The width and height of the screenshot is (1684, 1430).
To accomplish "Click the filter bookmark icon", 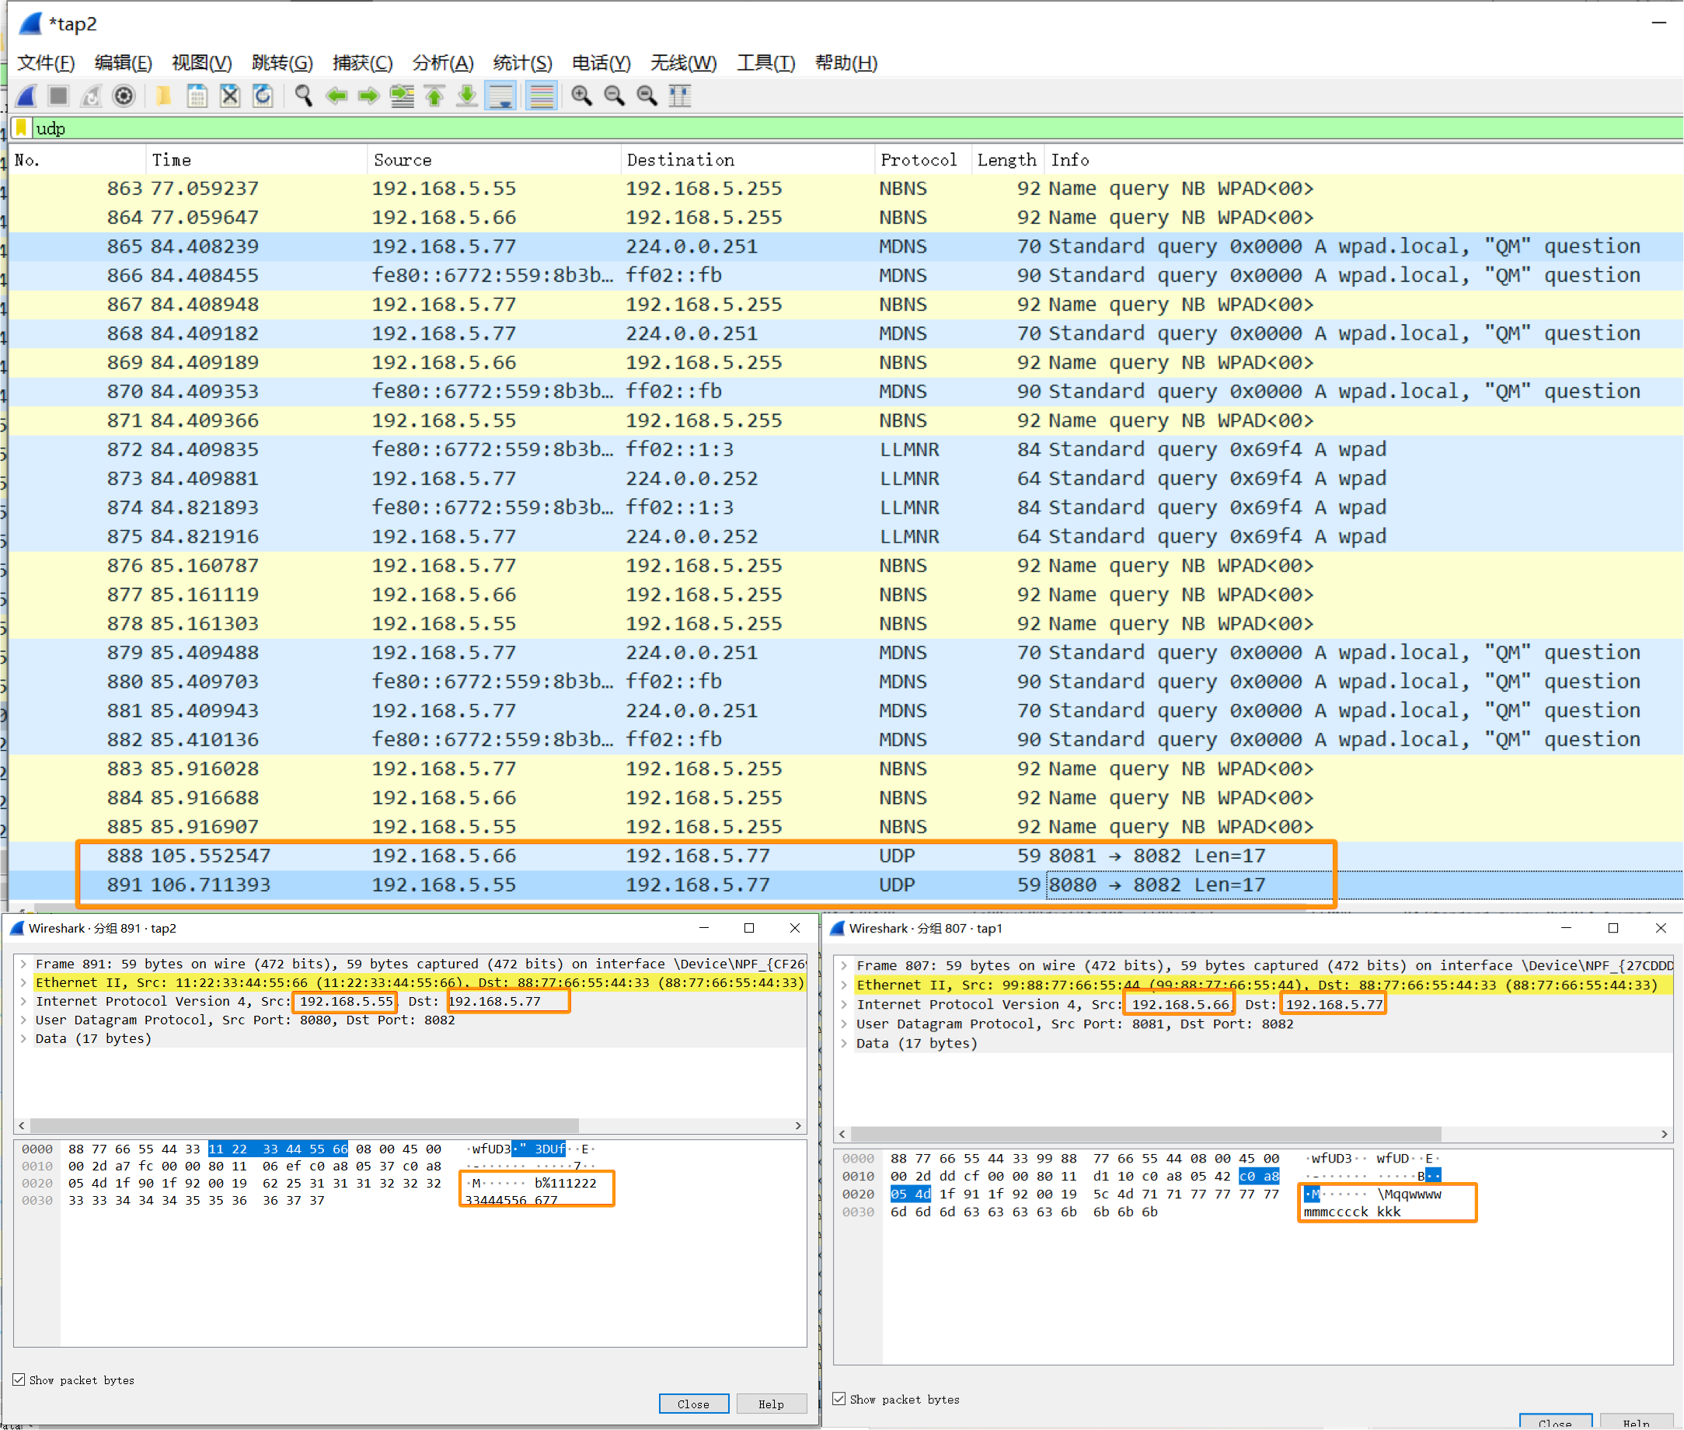I will [22, 128].
